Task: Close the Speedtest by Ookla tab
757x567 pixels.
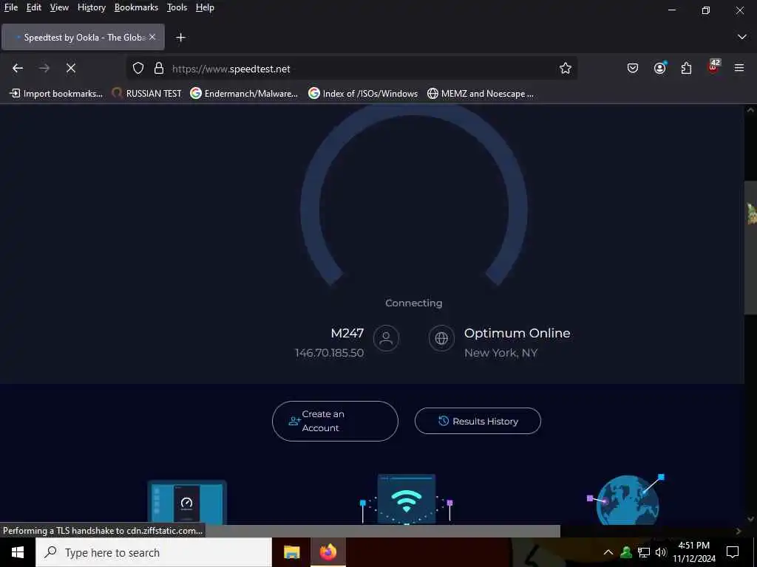Action: (152, 37)
